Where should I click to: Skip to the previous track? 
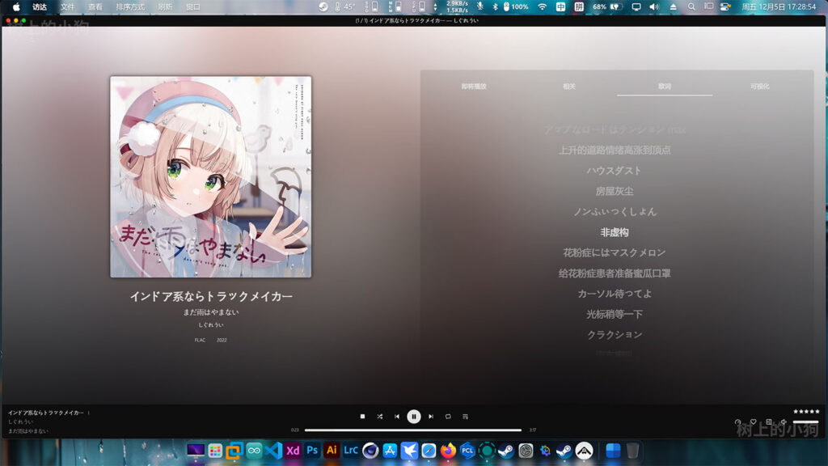[396, 417]
